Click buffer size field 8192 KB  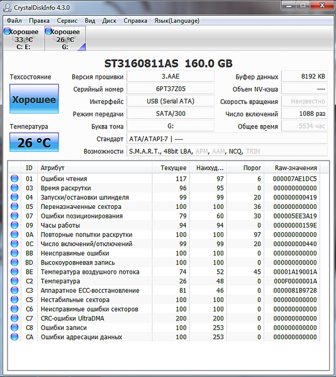click(305, 76)
